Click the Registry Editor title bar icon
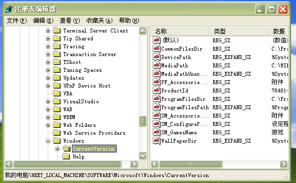Screen dimensions: 296x183 tap(9, 9)
